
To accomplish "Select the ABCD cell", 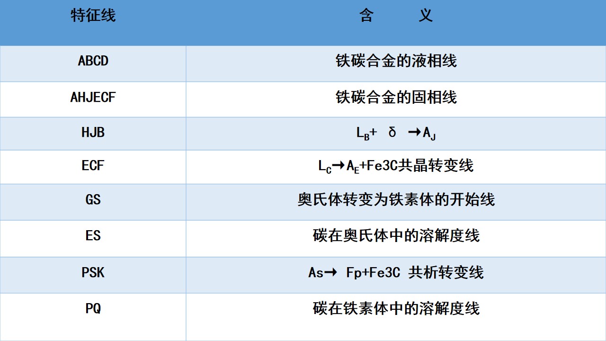I will [x=93, y=61].
